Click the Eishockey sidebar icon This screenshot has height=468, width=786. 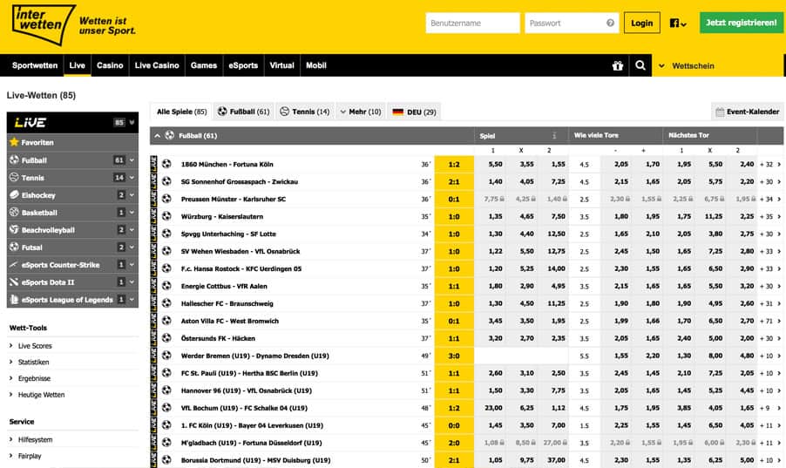click(x=14, y=194)
